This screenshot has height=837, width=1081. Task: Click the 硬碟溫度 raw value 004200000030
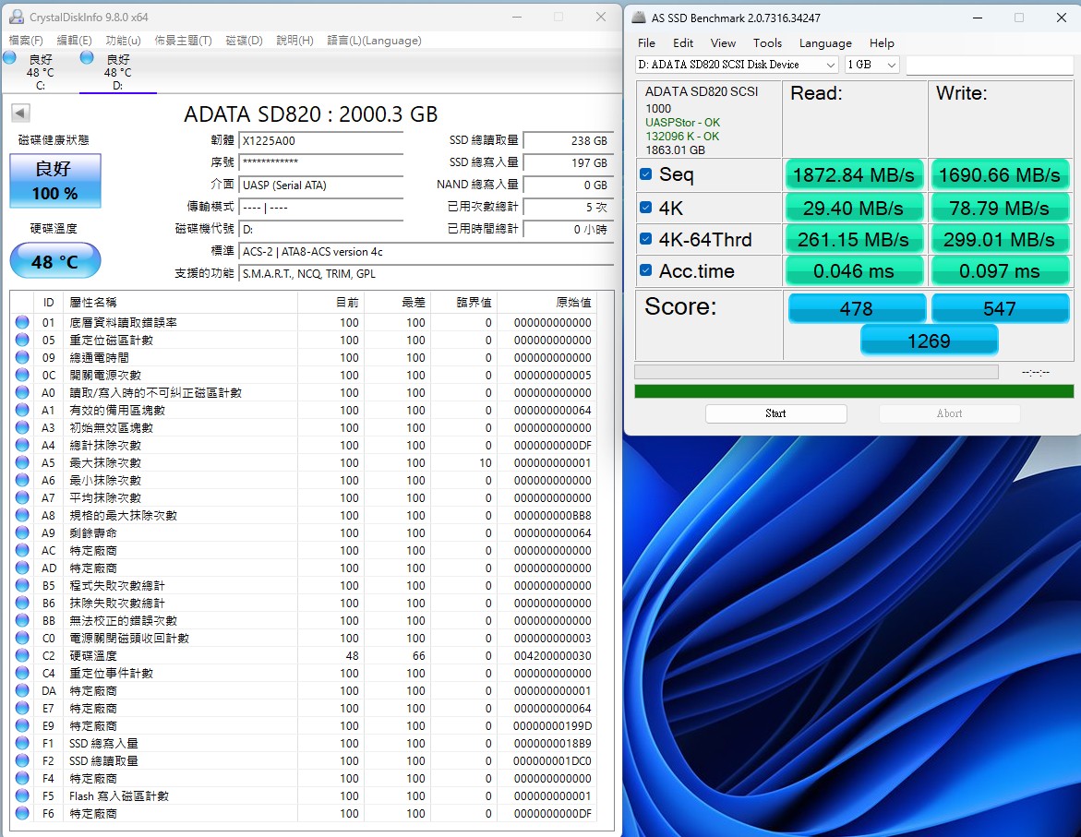tap(552, 656)
